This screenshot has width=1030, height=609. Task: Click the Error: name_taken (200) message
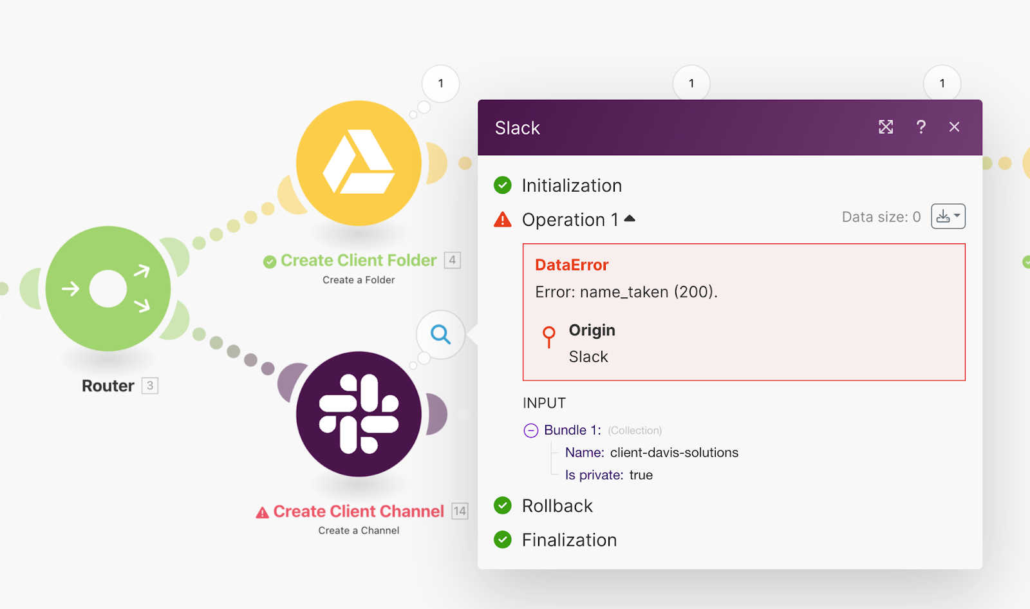(626, 292)
